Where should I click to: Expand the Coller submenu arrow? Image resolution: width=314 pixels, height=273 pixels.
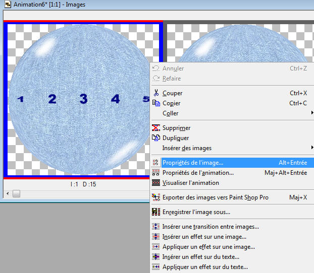point(312,113)
